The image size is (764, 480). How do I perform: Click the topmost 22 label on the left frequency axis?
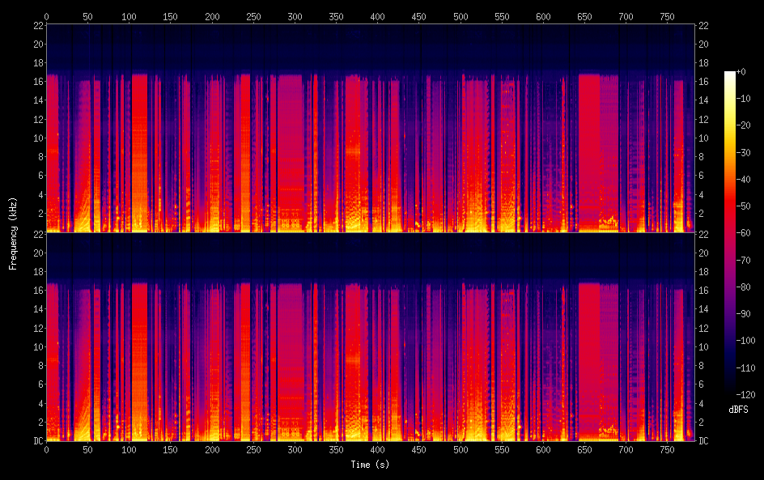click(x=37, y=25)
